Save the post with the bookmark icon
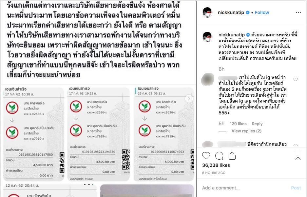This screenshot has height=197, width=307. pos(298,156)
